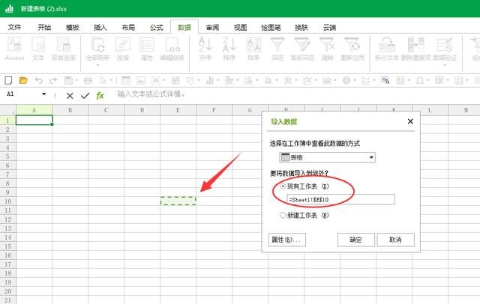Select column header L
480x304 pixels.
click(x=430, y=110)
